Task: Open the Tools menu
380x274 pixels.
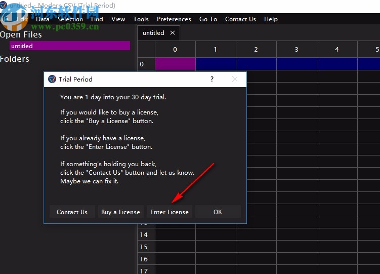Action: pos(141,19)
